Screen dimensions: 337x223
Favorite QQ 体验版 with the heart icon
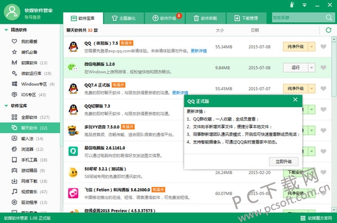point(323,46)
